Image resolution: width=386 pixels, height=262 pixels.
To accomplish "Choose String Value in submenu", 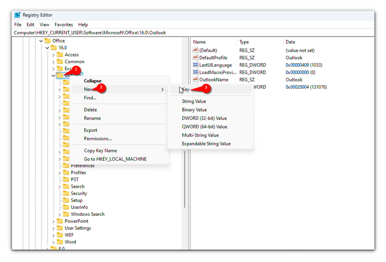I will [211, 101].
